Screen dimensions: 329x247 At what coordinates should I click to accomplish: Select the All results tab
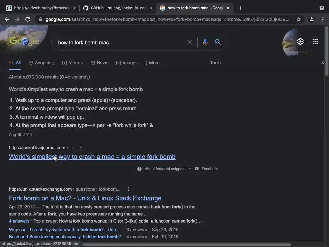point(15,63)
